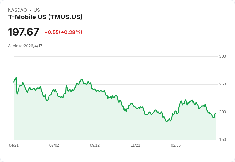
Task: Select the 07/02 date on x-axis
Action: click(54, 145)
